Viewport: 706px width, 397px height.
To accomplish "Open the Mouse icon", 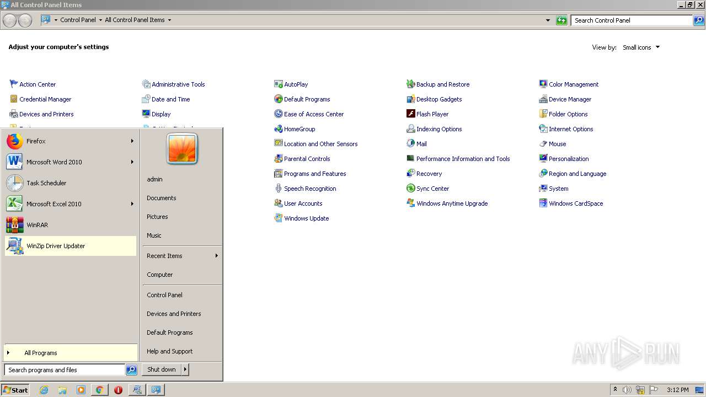I will pyautogui.click(x=543, y=144).
